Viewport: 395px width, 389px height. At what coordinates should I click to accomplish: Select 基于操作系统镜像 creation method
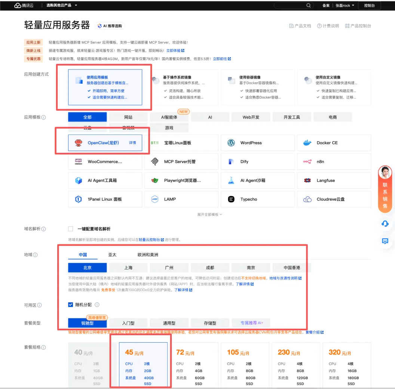[182, 87]
